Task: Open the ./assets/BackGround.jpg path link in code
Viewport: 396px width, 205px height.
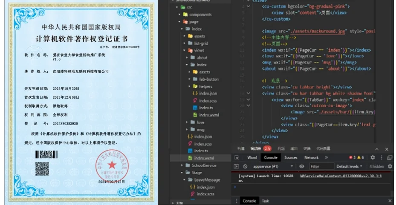Action: (x=318, y=31)
